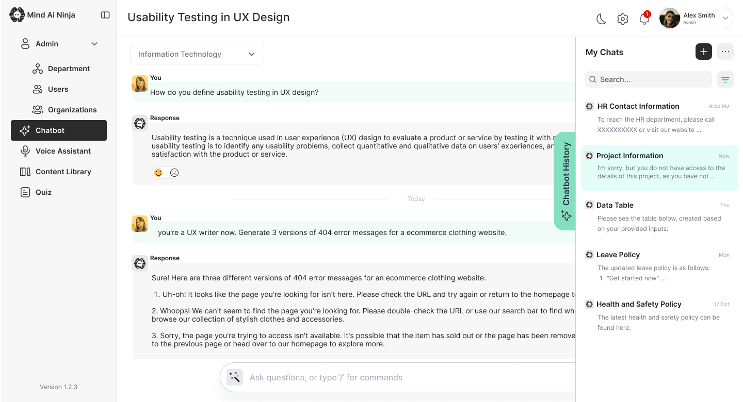Open Information Technology department dropdown

click(x=197, y=54)
